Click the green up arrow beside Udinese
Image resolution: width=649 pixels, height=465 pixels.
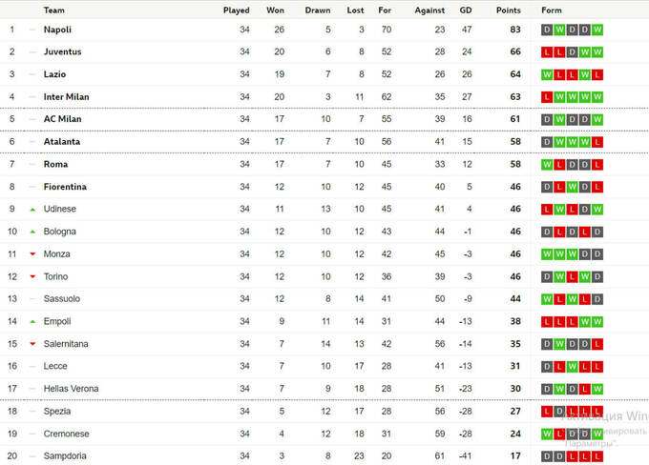click(x=32, y=209)
